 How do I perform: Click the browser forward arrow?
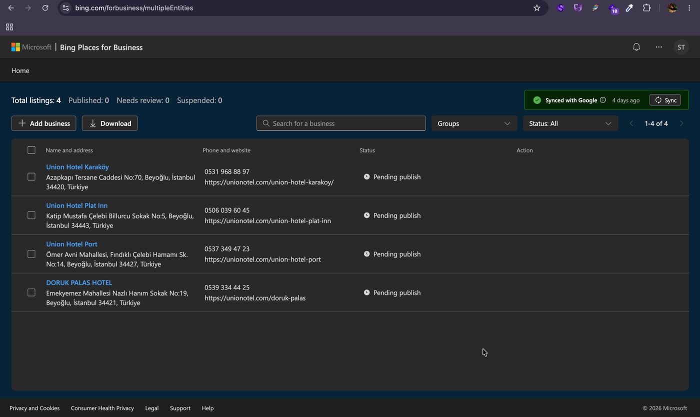pyautogui.click(x=28, y=8)
